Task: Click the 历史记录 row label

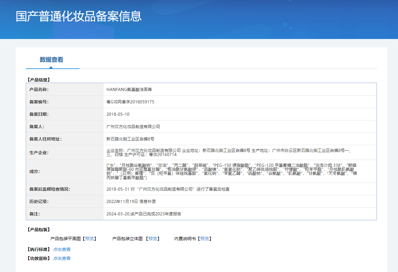Action: click(39, 201)
